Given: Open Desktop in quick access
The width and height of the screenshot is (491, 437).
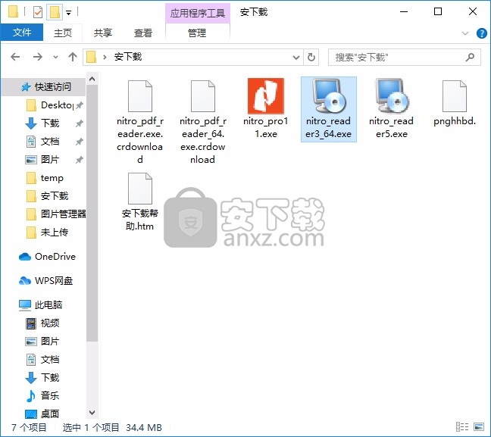Looking at the screenshot, I should [x=49, y=105].
